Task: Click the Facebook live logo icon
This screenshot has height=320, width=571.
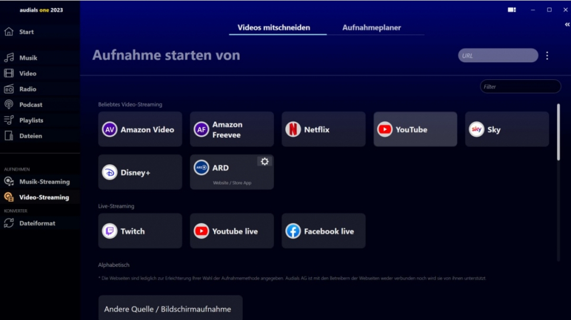Action: click(x=293, y=231)
